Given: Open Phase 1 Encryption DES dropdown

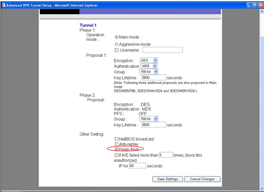Looking at the screenshot, I should tap(149, 60).
